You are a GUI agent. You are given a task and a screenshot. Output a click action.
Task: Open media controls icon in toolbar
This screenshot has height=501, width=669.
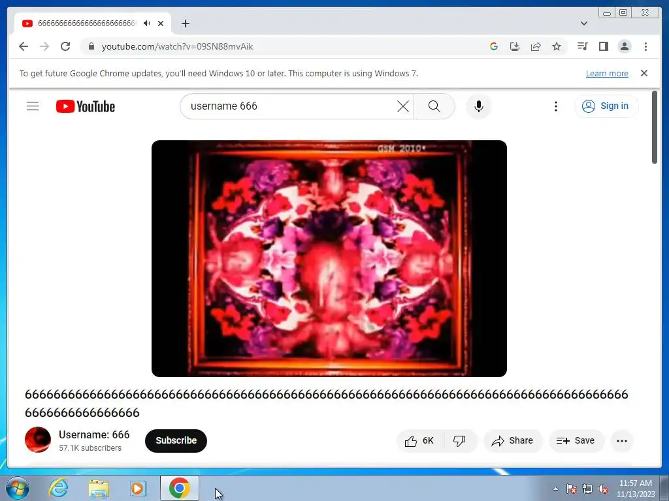tap(582, 46)
